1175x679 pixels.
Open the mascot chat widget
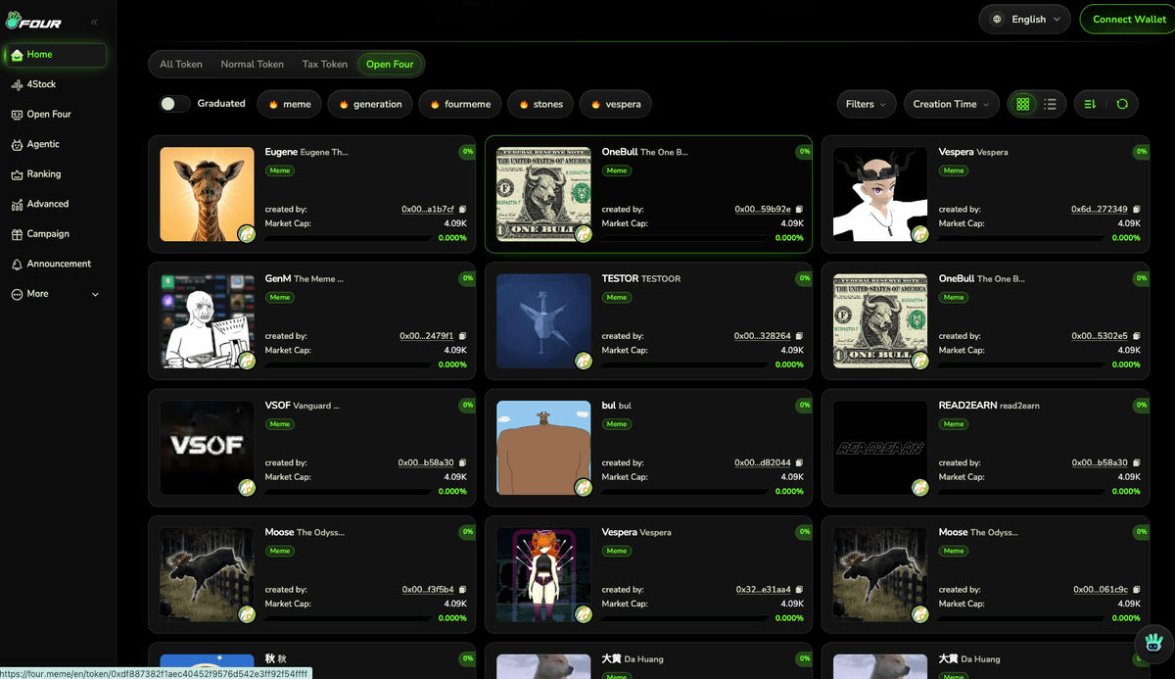[x=1153, y=645]
